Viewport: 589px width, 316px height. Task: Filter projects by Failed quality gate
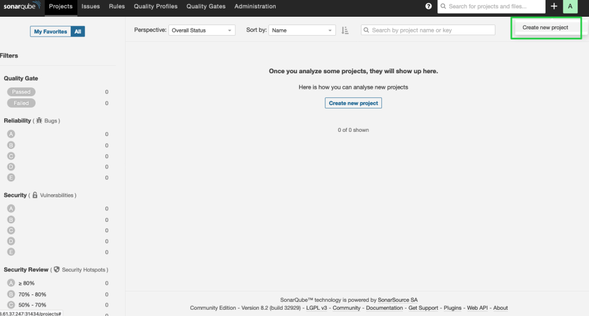pos(21,103)
